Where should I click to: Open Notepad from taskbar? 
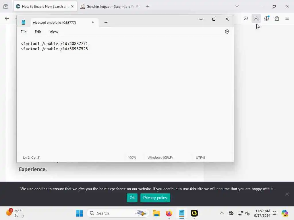pos(182,213)
